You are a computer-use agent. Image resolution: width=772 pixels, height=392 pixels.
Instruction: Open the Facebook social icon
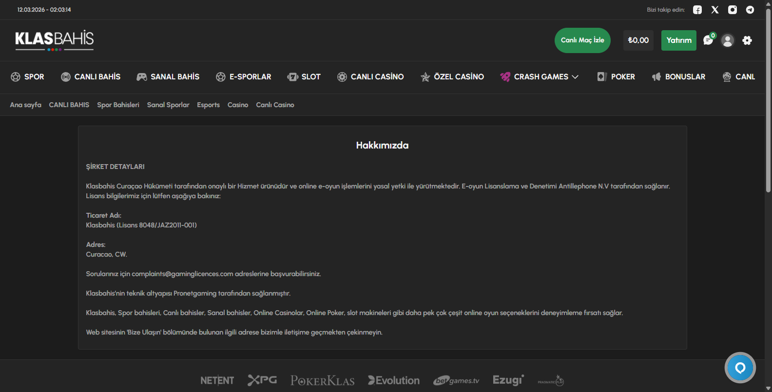[697, 10]
